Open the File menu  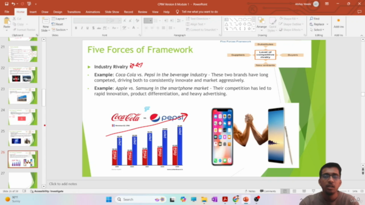point(7,11)
